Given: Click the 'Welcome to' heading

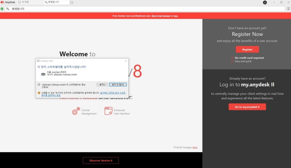Looking at the screenshot, I should click(77, 54).
